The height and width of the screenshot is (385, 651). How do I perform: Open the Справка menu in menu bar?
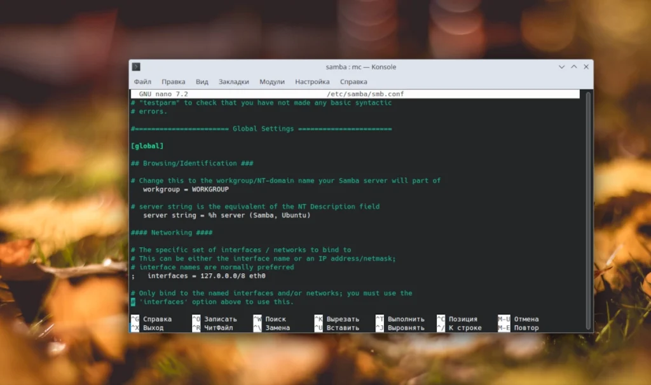pos(353,82)
